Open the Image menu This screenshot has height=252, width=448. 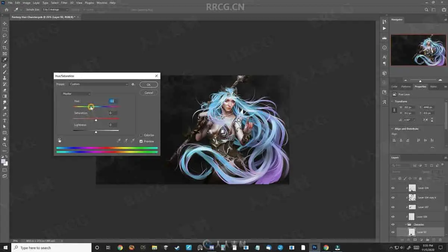click(x=26, y=3)
